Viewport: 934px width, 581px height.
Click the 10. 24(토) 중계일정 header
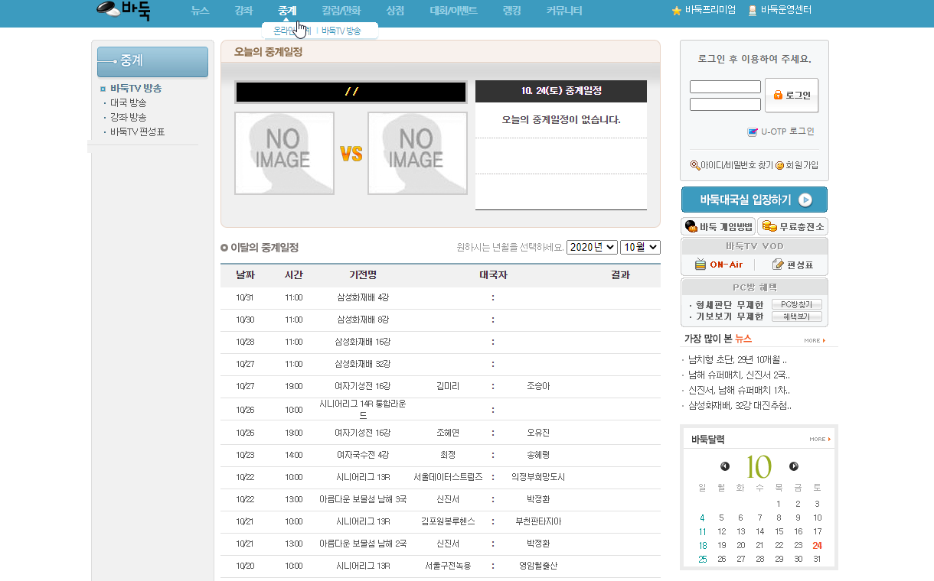point(561,91)
